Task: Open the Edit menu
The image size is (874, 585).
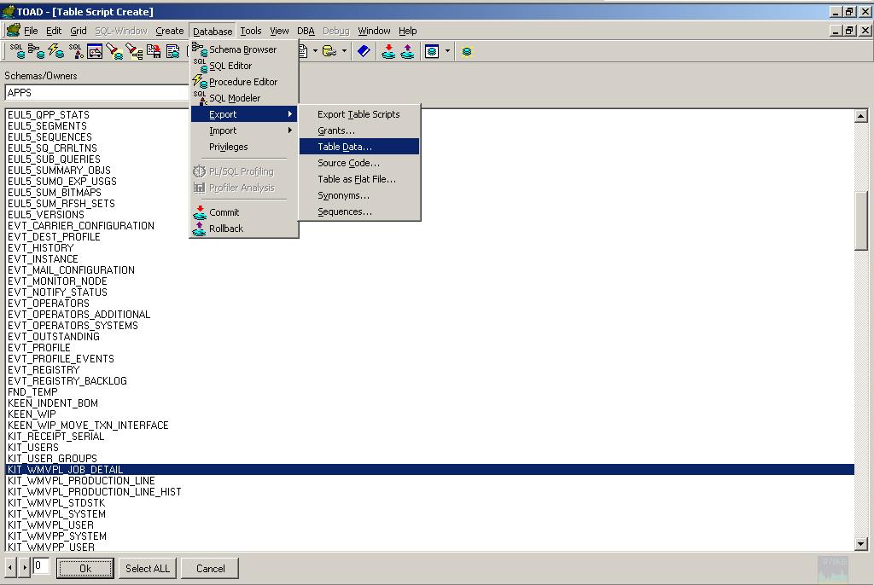Action: click(x=54, y=31)
